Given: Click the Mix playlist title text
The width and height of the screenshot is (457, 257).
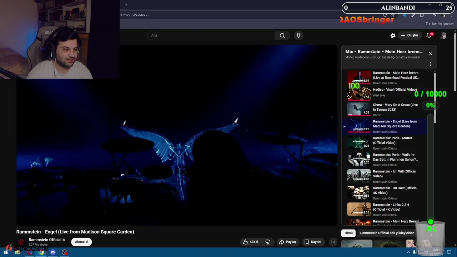Looking at the screenshot, I should click(384, 51).
